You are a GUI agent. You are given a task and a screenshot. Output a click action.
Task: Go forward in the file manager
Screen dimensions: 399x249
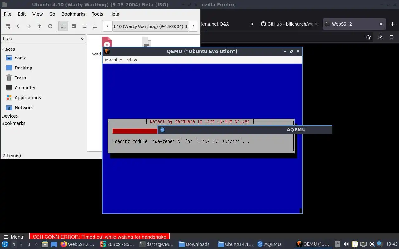click(29, 26)
